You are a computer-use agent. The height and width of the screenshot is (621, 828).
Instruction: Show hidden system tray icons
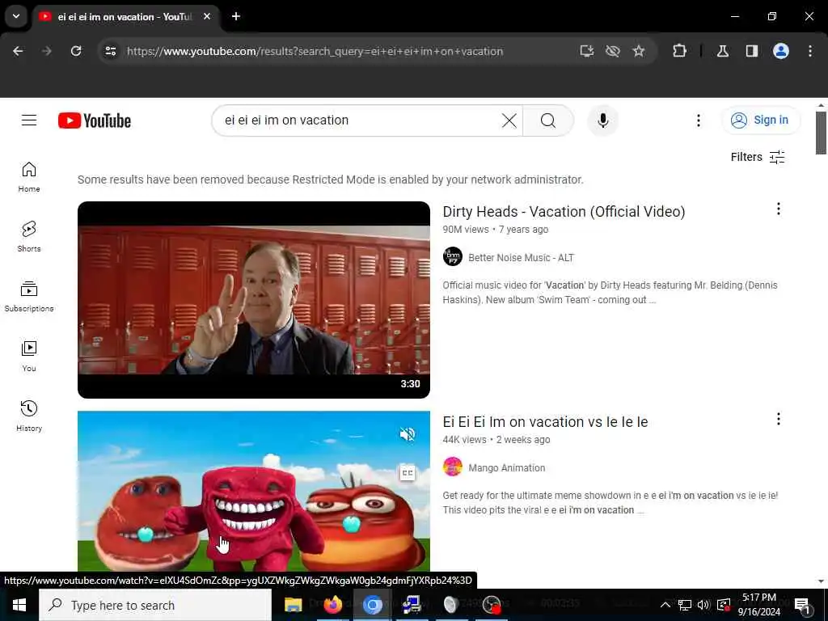(x=665, y=605)
